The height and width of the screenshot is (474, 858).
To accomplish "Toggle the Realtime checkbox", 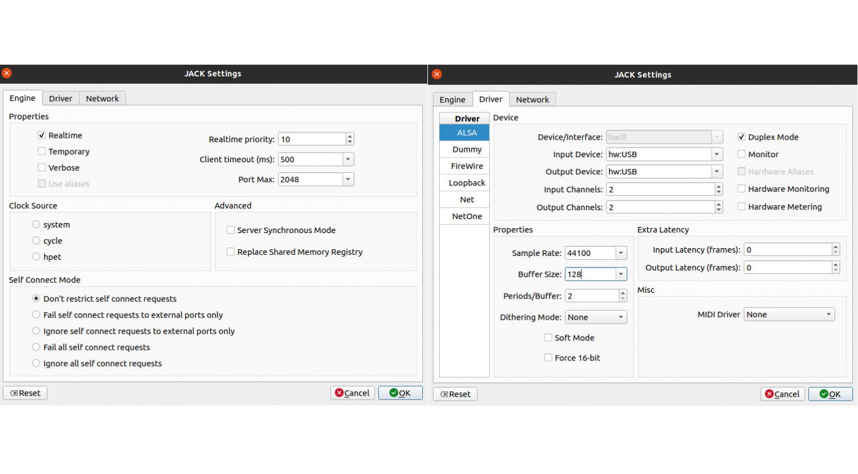I will (42, 135).
